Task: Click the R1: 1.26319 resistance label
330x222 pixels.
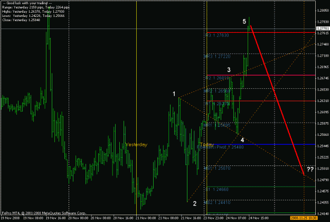Action: tap(217, 104)
